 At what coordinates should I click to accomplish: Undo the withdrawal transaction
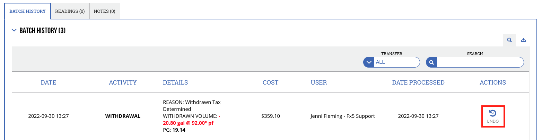point(493,116)
